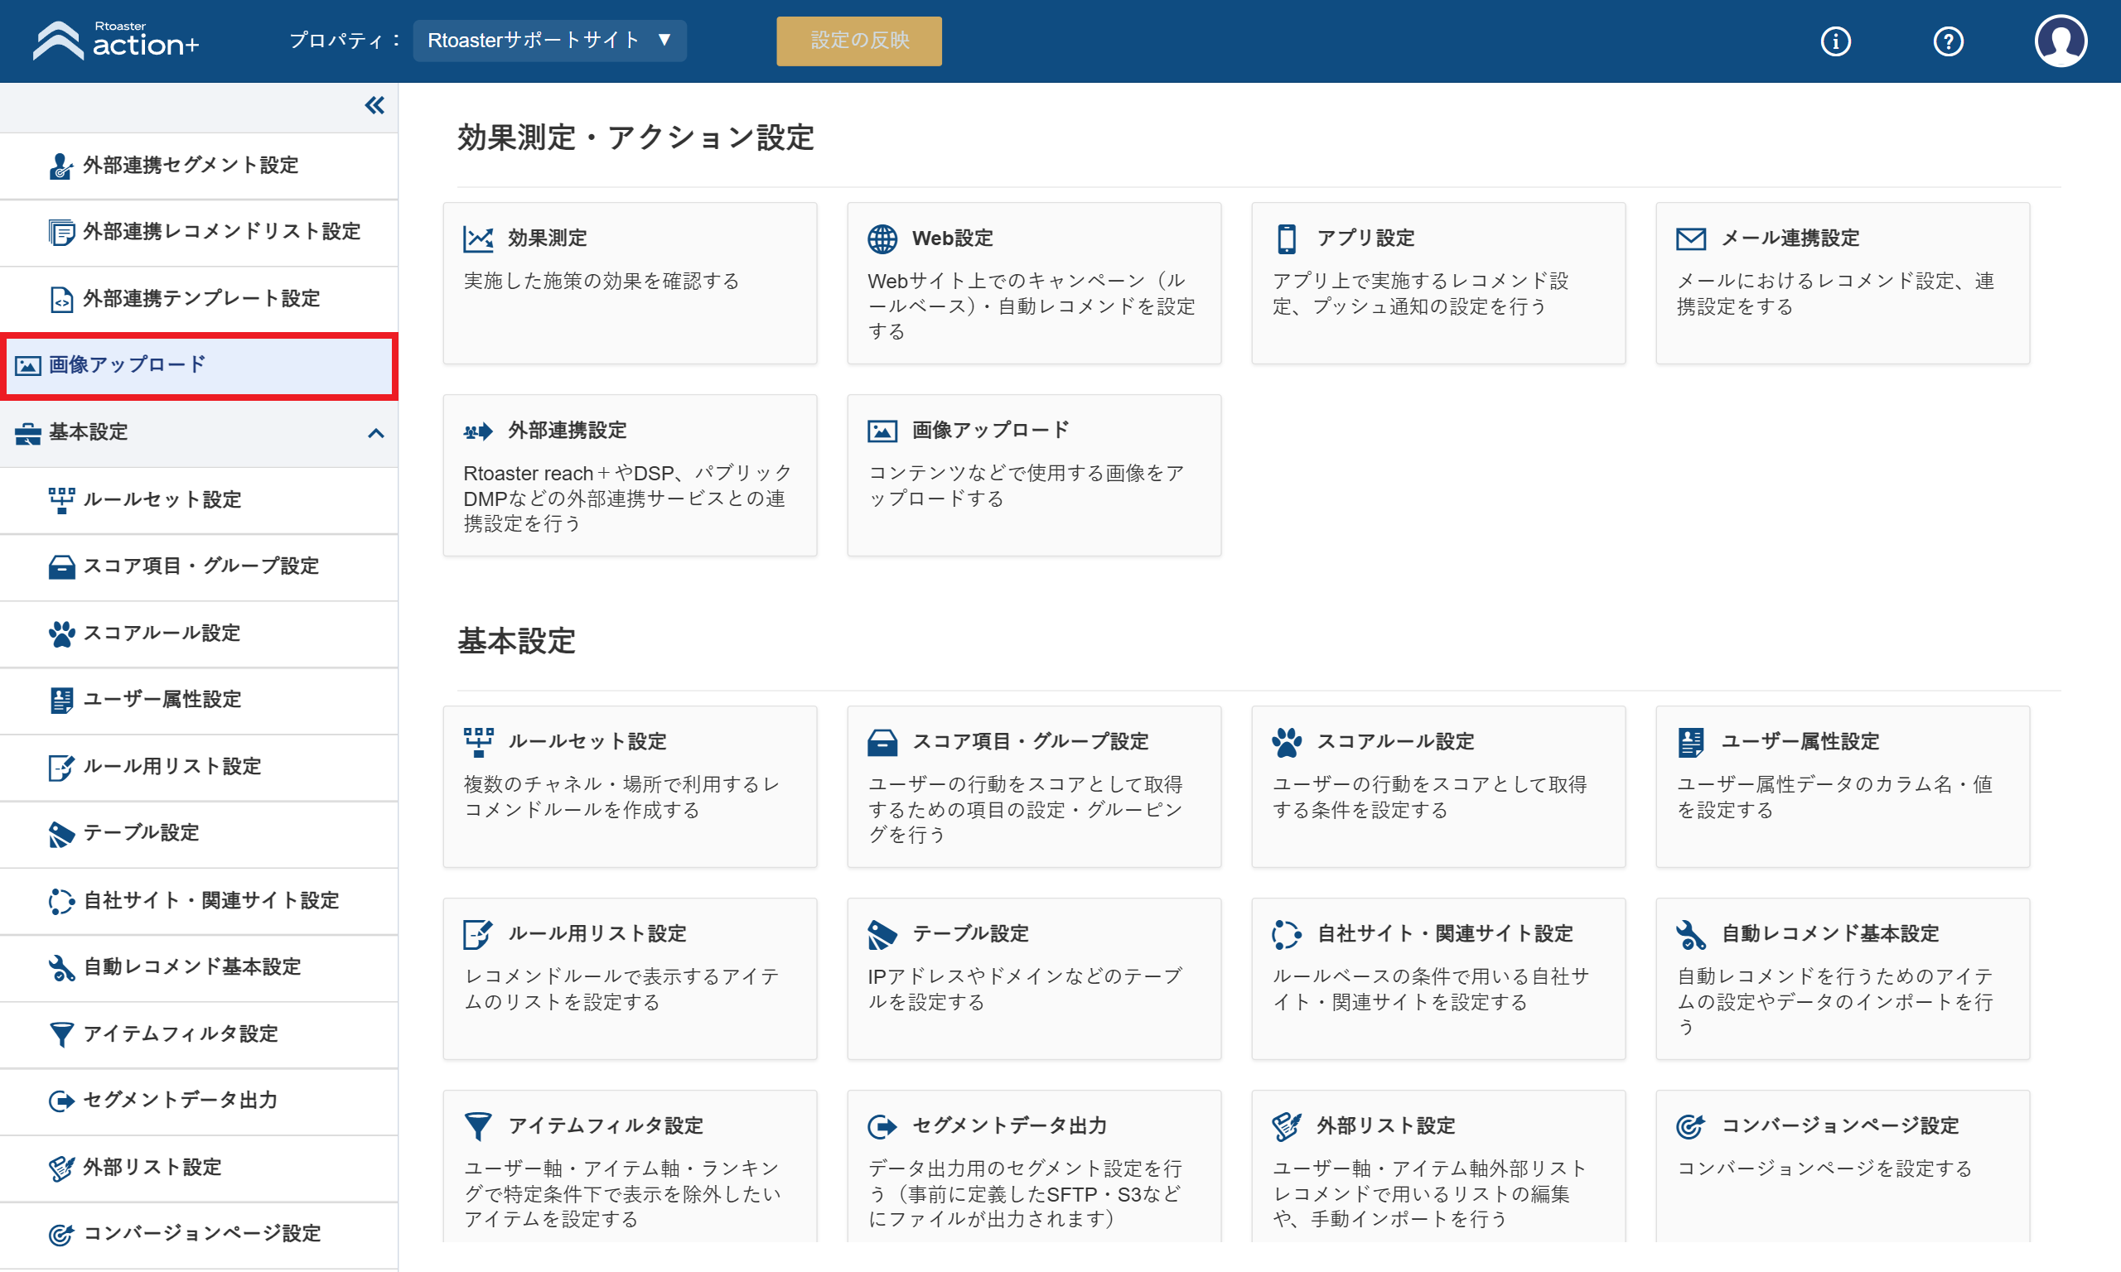The width and height of the screenshot is (2121, 1272).
Task: Click the 画像アップロード picture icon on the card
Action: (882, 431)
